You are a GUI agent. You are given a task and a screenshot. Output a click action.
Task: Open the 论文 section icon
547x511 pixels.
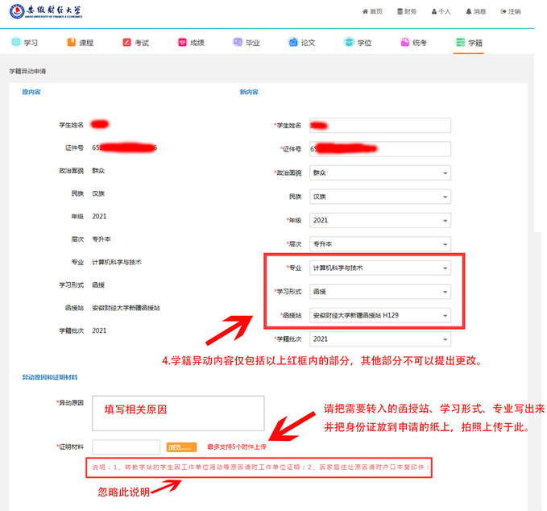click(x=293, y=42)
